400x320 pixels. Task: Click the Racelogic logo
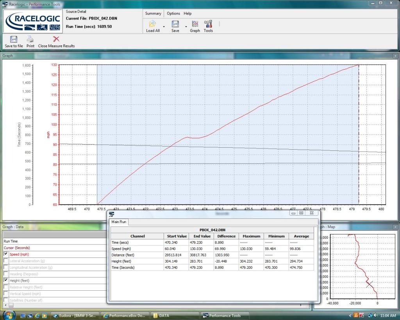pos(33,21)
